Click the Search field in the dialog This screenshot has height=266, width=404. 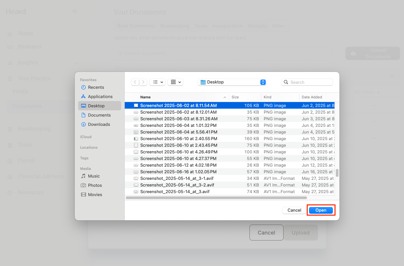tap(306, 82)
